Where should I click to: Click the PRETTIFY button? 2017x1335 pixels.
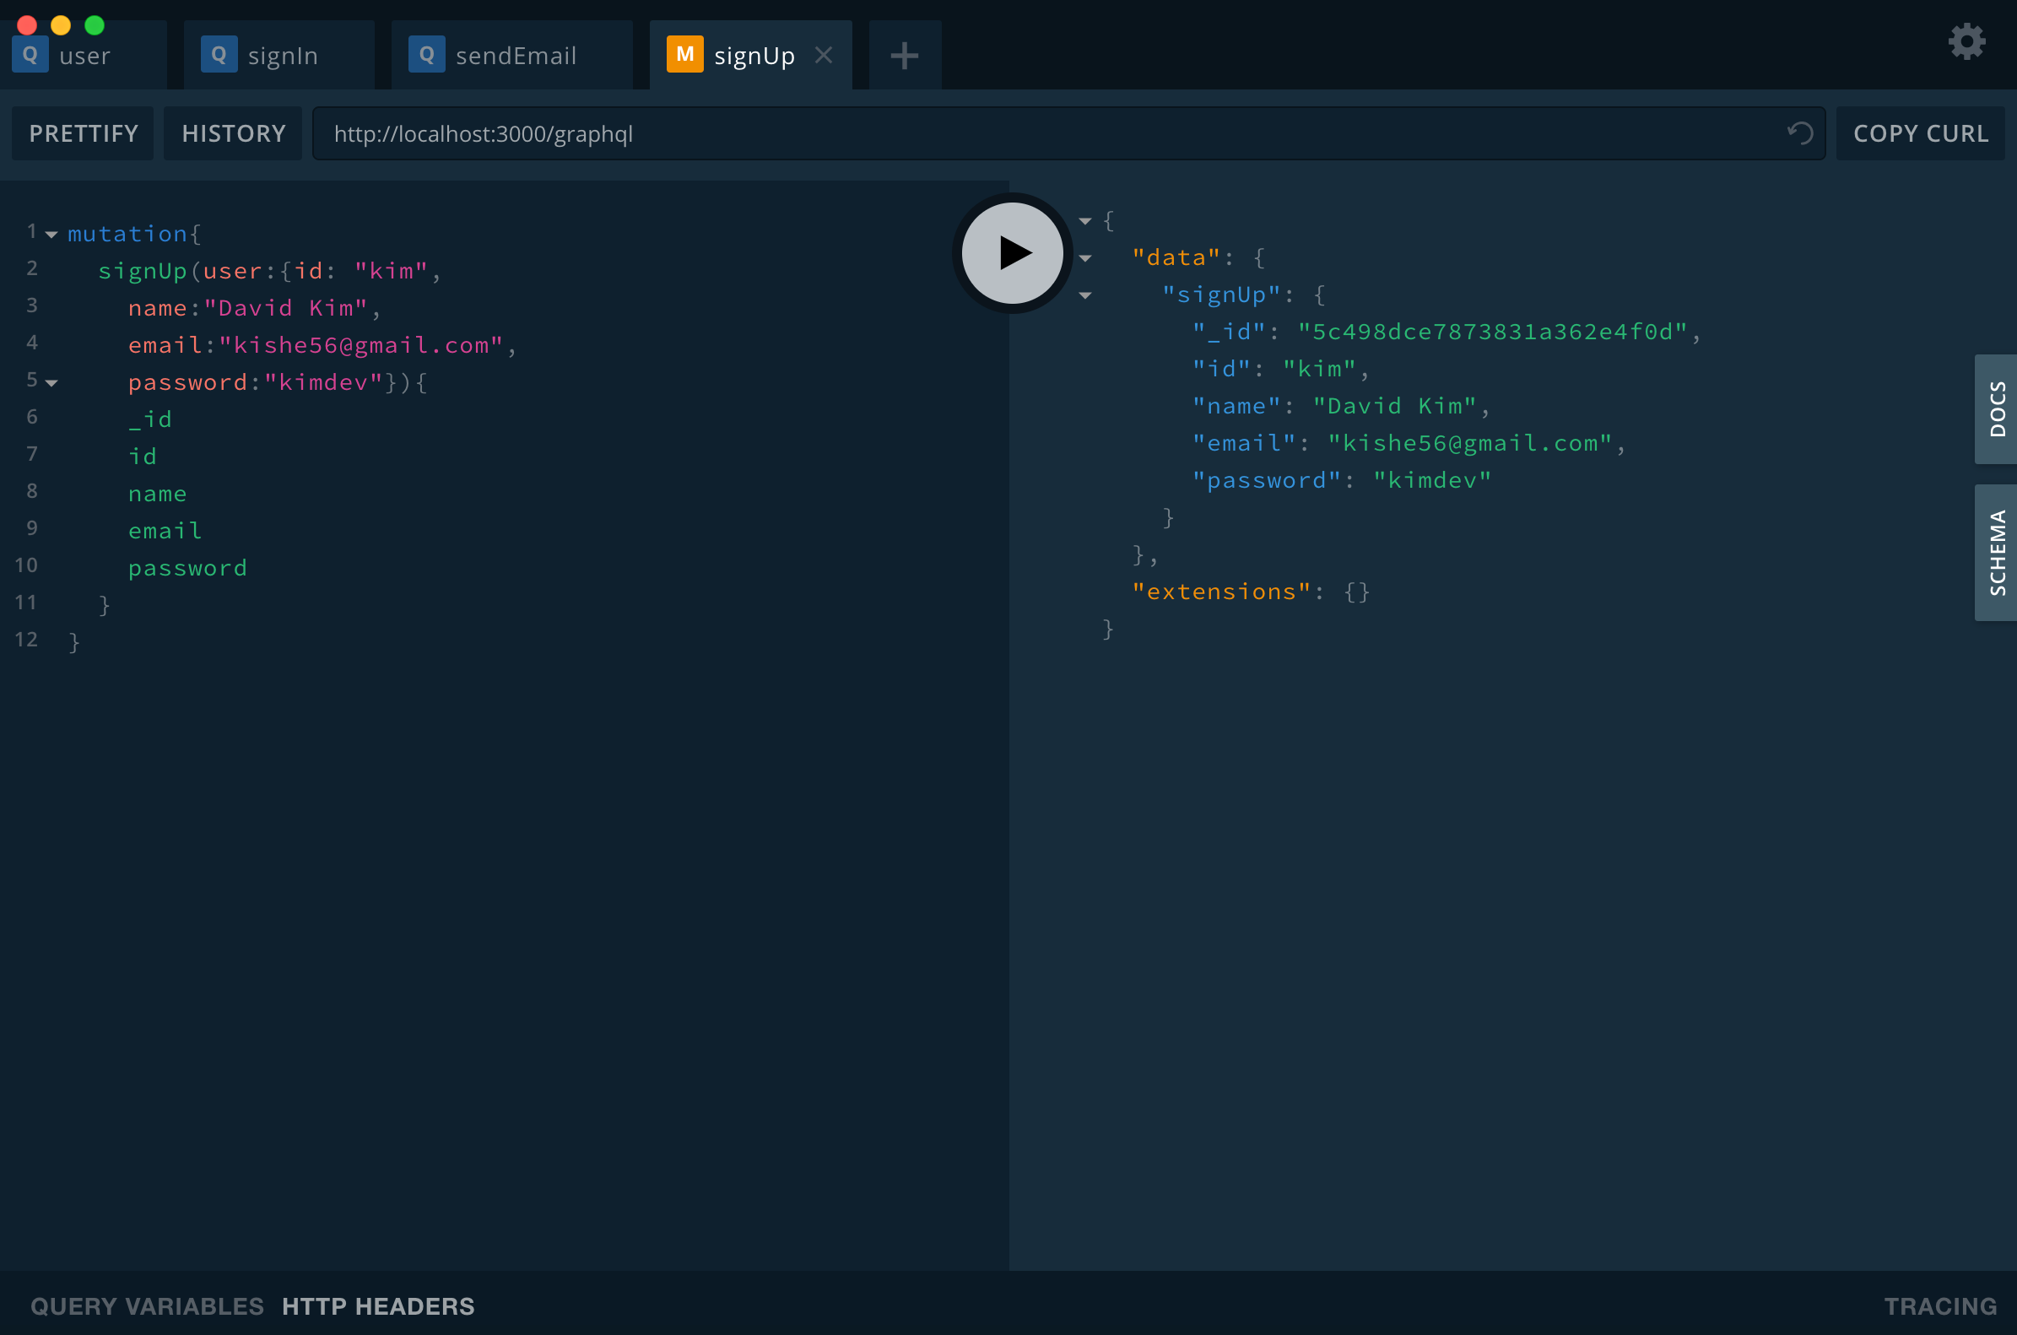coord(83,132)
